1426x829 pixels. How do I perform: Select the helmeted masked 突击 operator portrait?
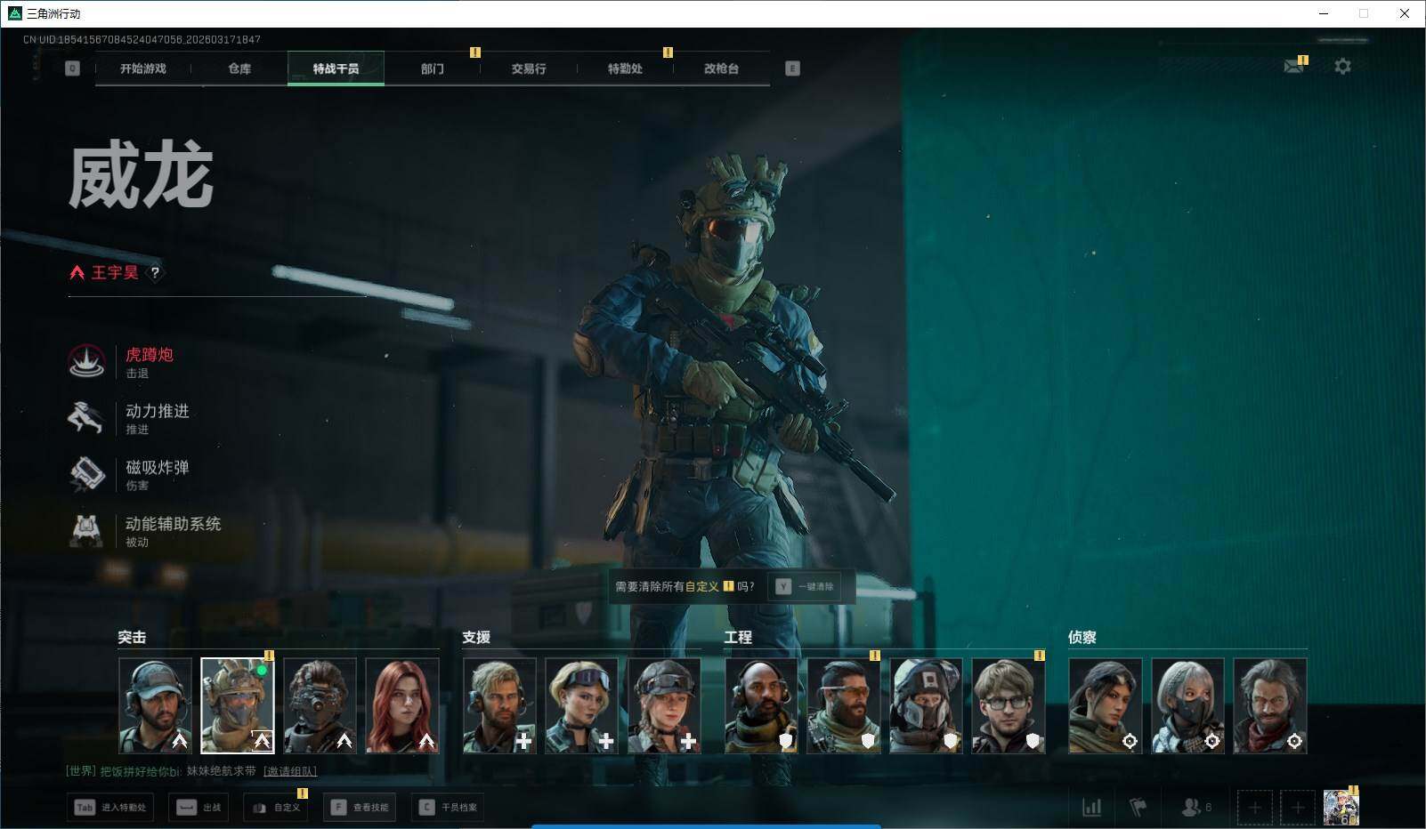pyautogui.click(x=237, y=706)
